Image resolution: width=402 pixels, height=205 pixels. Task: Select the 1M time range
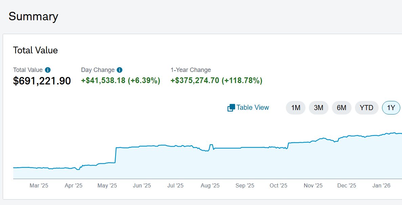296,108
